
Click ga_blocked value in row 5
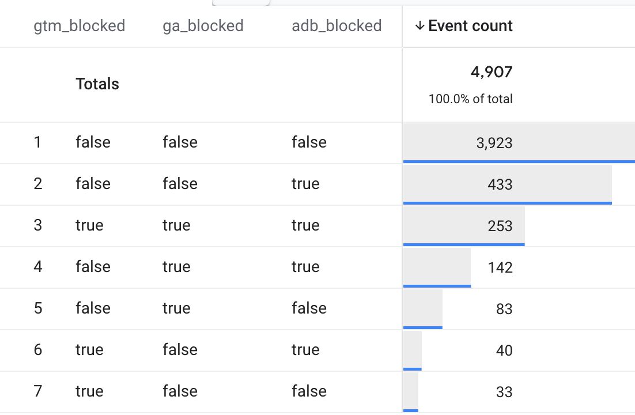176,308
